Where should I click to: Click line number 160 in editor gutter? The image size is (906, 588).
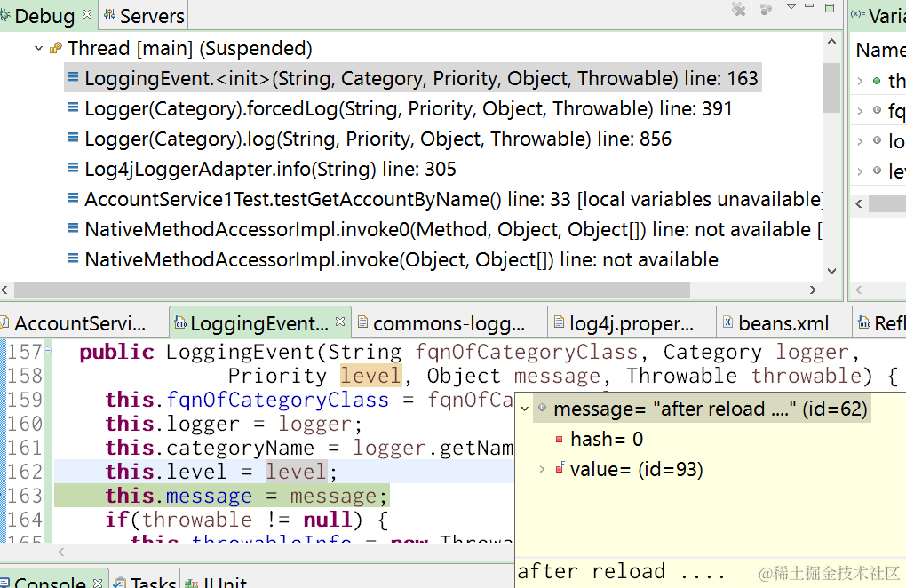(x=25, y=424)
